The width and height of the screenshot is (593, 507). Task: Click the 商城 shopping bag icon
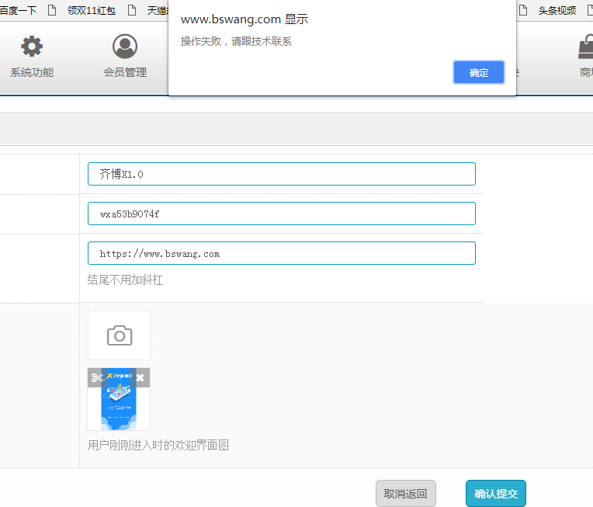click(585, 48)
